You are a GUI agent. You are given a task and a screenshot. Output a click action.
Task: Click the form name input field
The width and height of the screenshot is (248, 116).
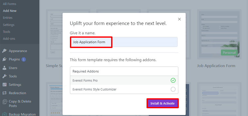124,42
